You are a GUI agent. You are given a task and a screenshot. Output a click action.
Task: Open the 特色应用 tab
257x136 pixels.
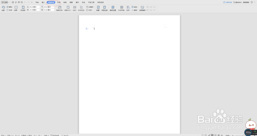(x=100, y=3)
